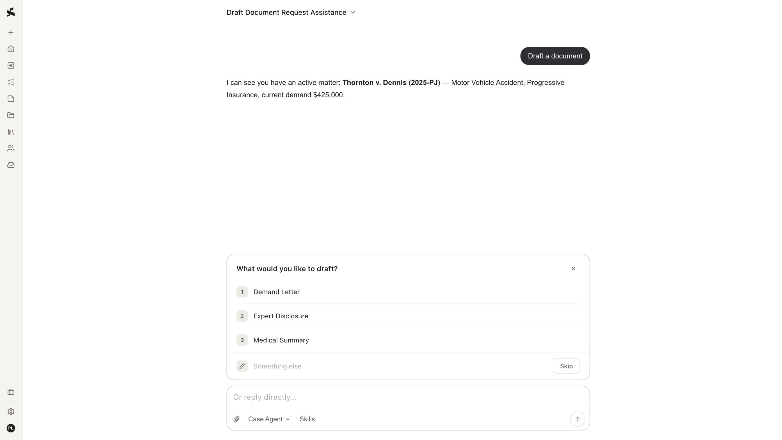Click the Or reply directly text box
The width and height of the screenshot is (782, 440).
pyautogui.click(x=408, y=397)
